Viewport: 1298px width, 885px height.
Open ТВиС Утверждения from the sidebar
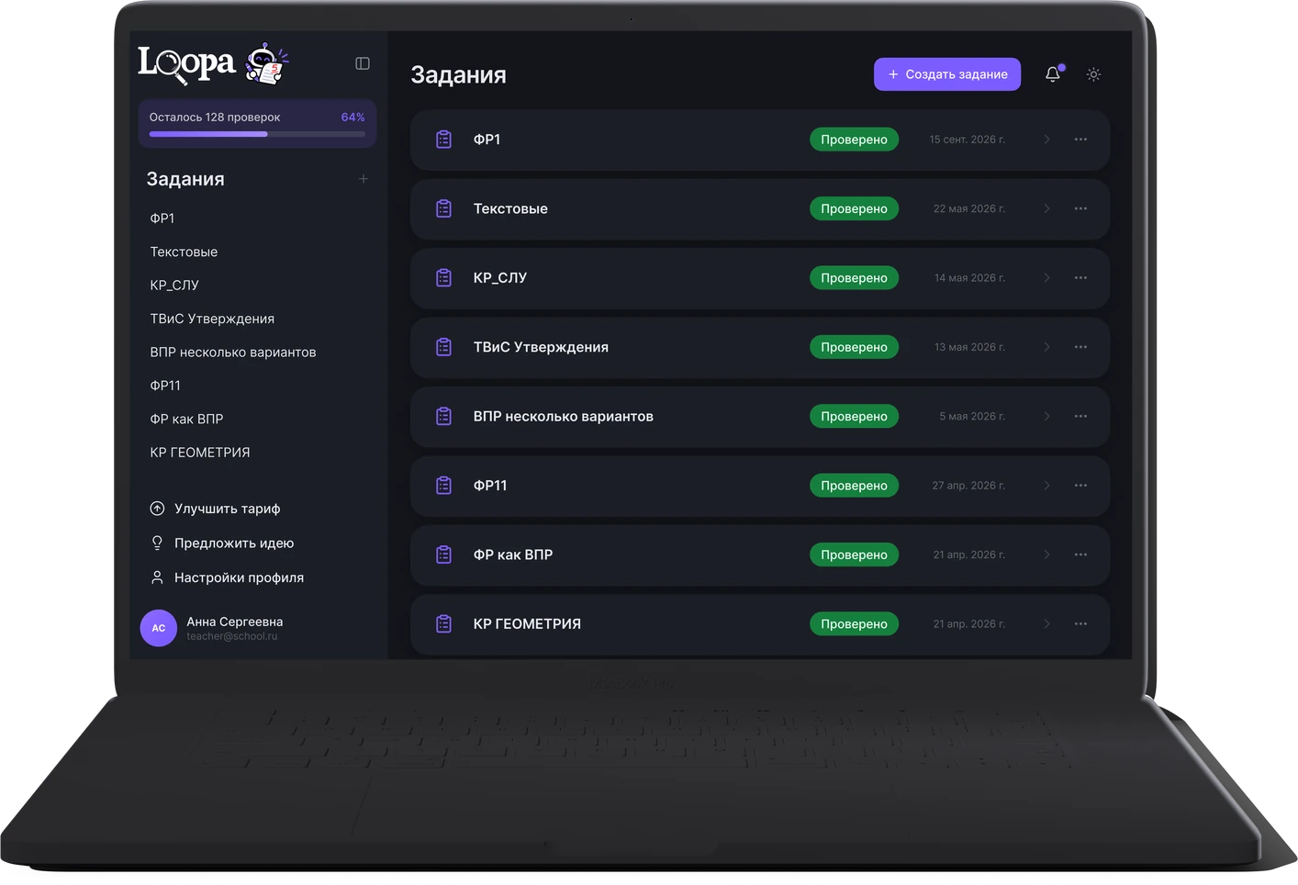click(212, 319)
